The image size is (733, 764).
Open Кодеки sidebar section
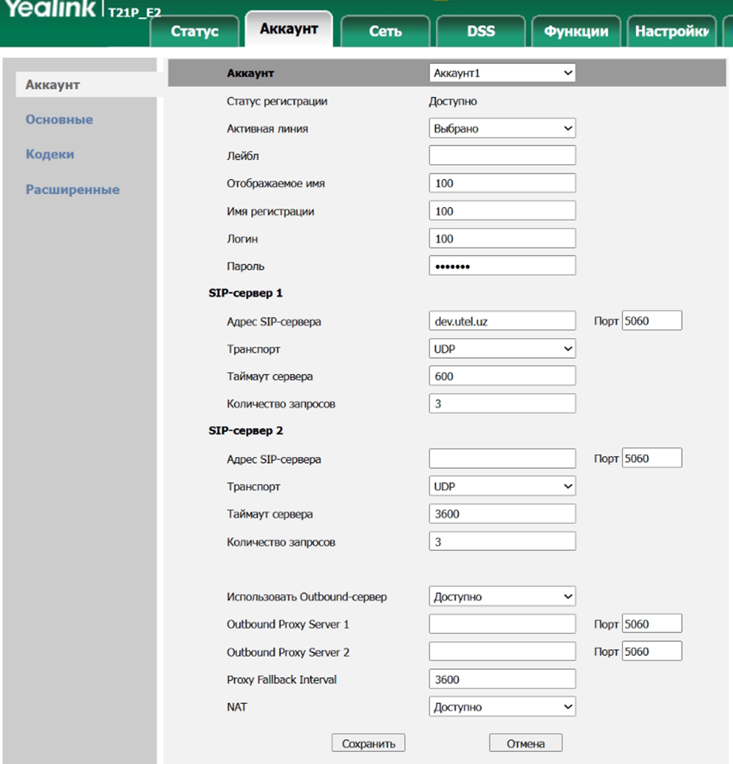click(50, 154)
